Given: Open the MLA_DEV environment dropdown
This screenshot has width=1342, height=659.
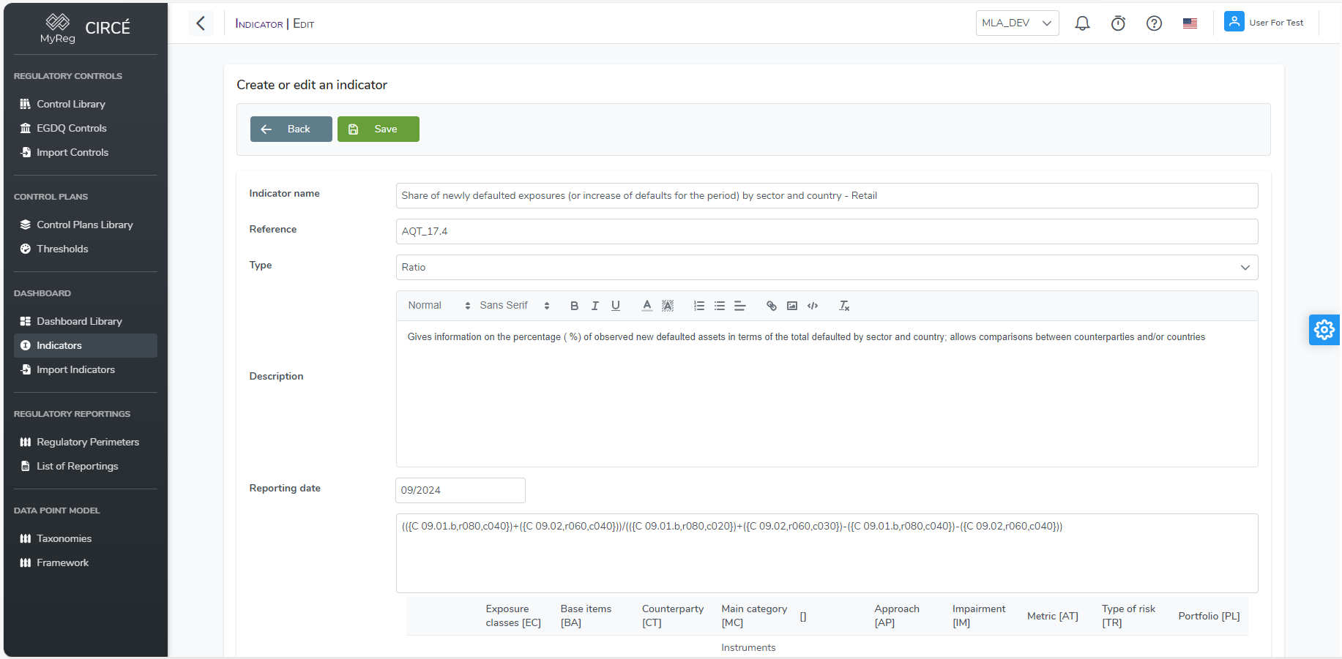Looking at the screenshot, I should (x=1016, y=23).
